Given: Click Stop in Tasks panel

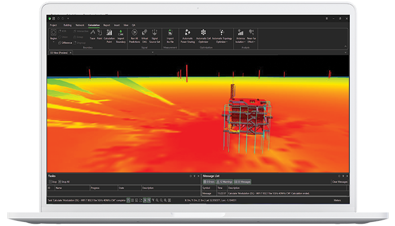Looking at the screenshot, I should 52,182.
